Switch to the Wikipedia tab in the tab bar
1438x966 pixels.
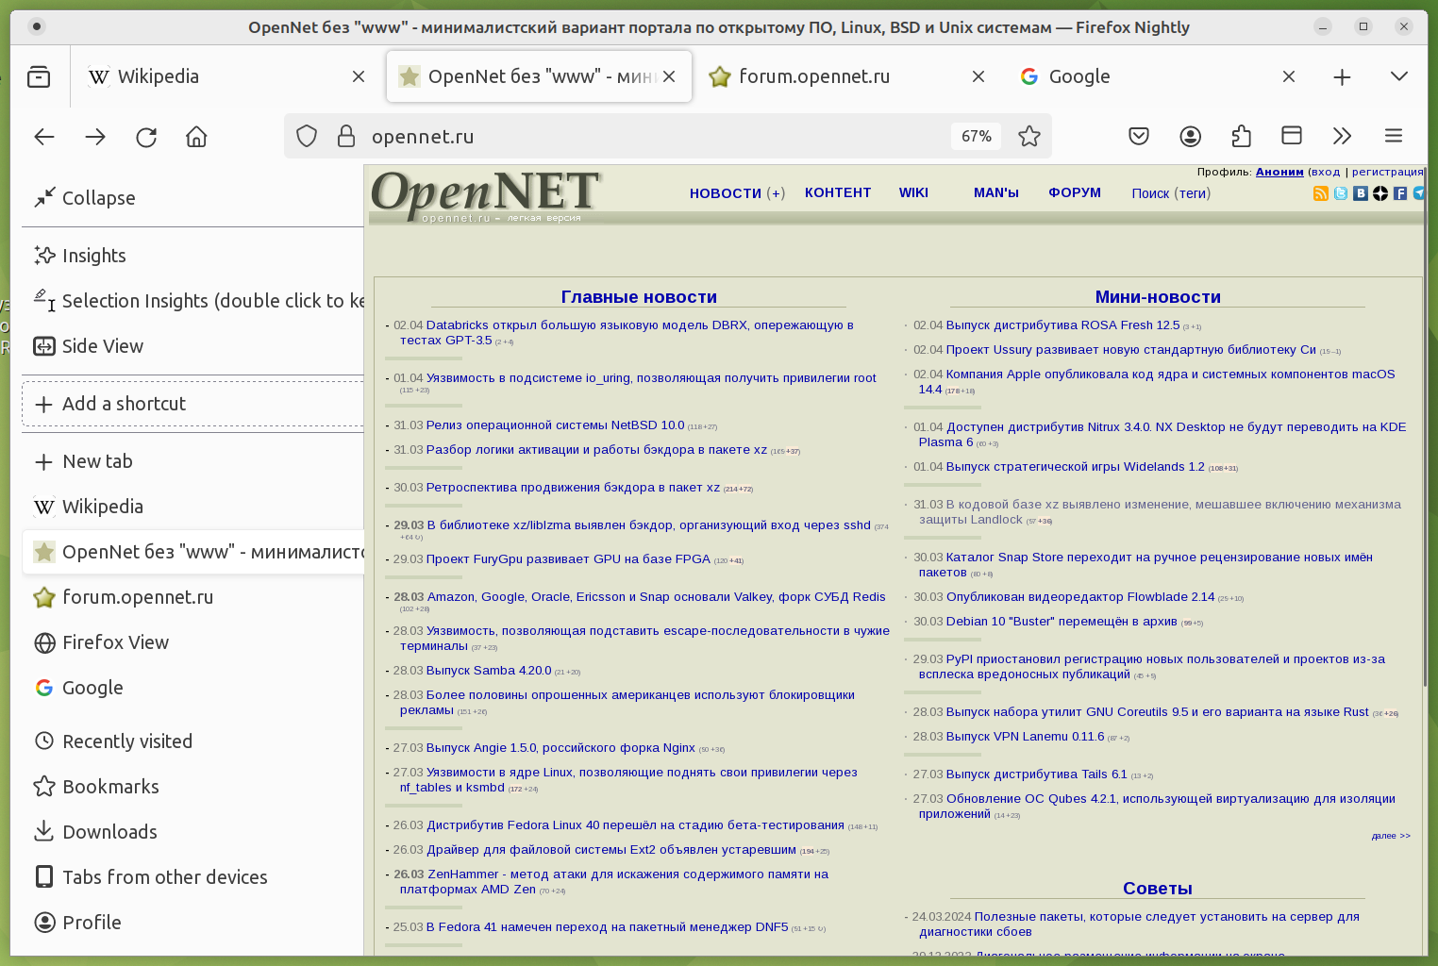[226, 76]
